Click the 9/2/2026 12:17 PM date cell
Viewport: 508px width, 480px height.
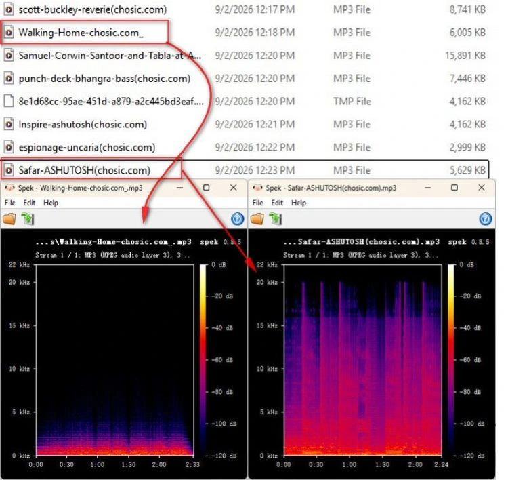tap(255, 9)
